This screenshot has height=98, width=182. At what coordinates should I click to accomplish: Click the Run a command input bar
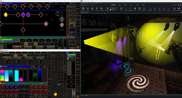131,95
